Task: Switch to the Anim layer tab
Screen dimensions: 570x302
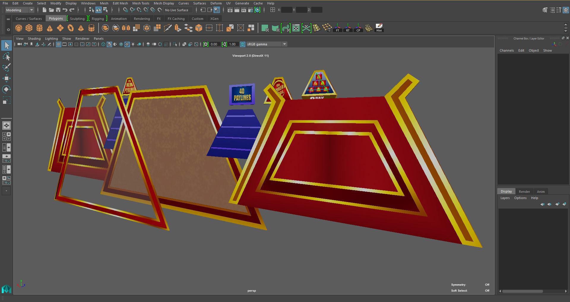Action: [541, 191]
